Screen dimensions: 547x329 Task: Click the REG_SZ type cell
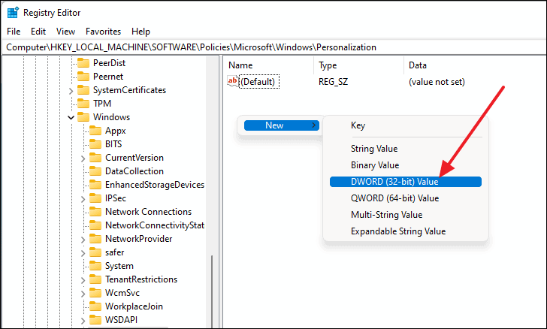pyautogui.click(x=333, y=82)
